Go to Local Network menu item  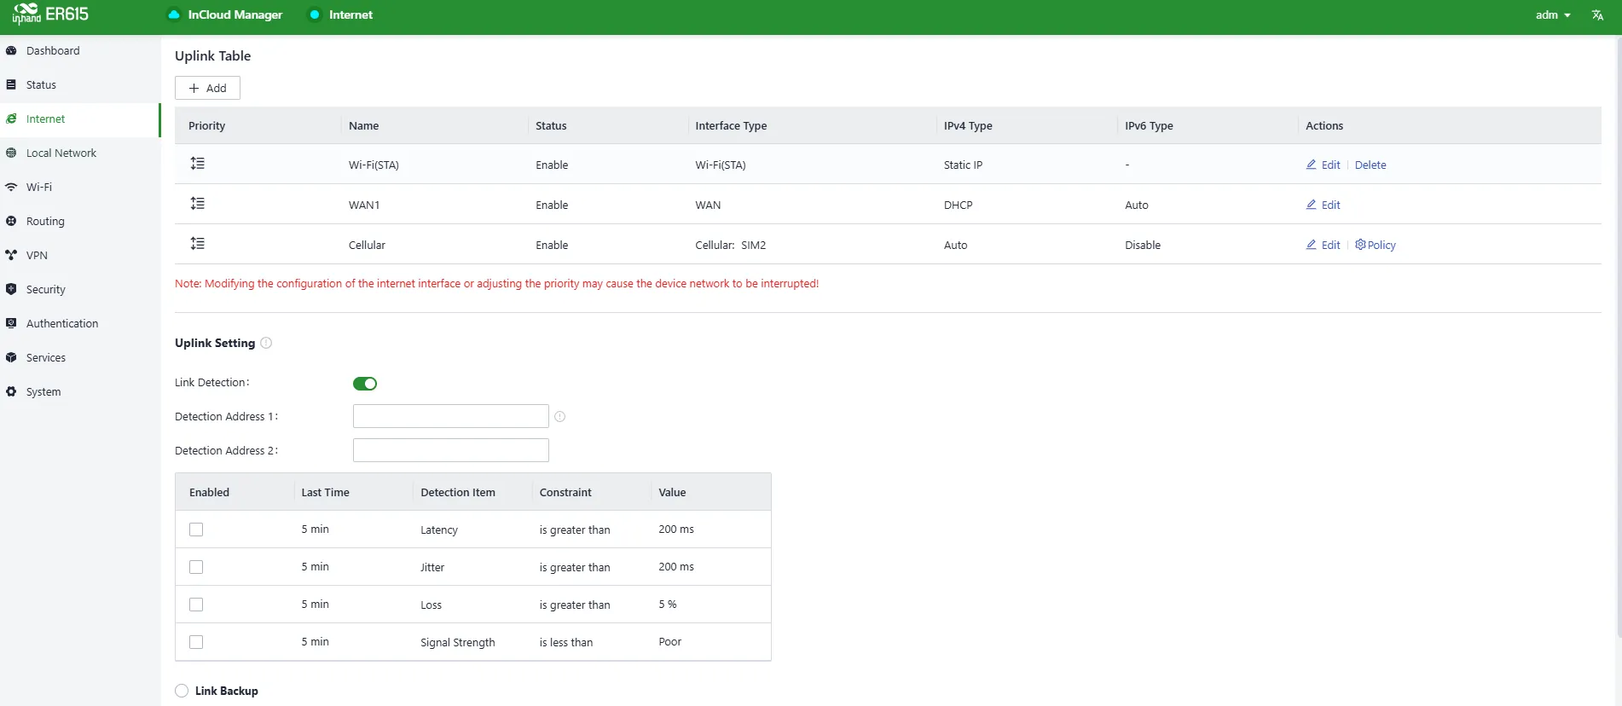(x=80, y=153)
